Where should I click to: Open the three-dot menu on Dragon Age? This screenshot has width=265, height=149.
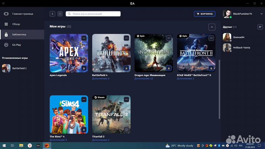coord(169,38)
